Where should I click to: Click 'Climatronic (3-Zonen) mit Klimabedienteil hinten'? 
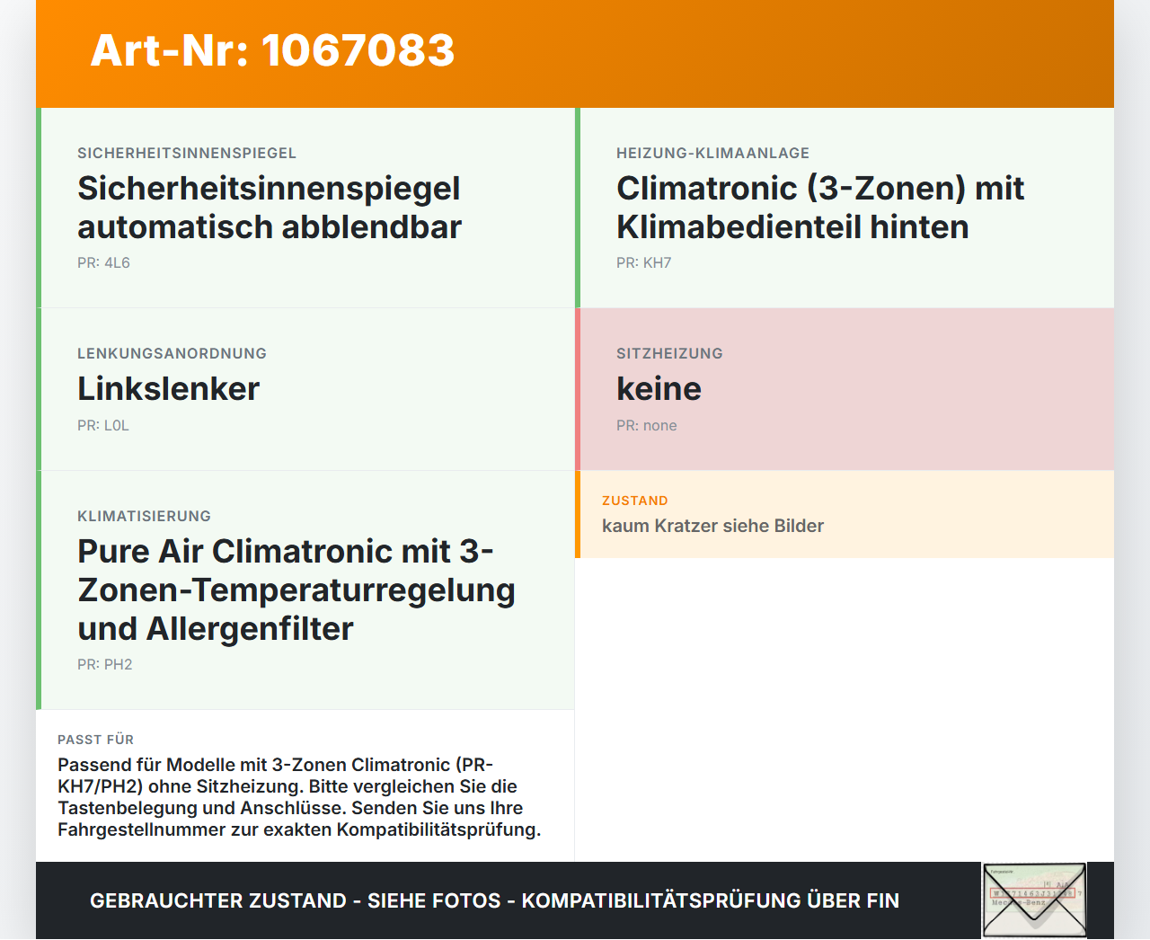click(x=820, y=208)
